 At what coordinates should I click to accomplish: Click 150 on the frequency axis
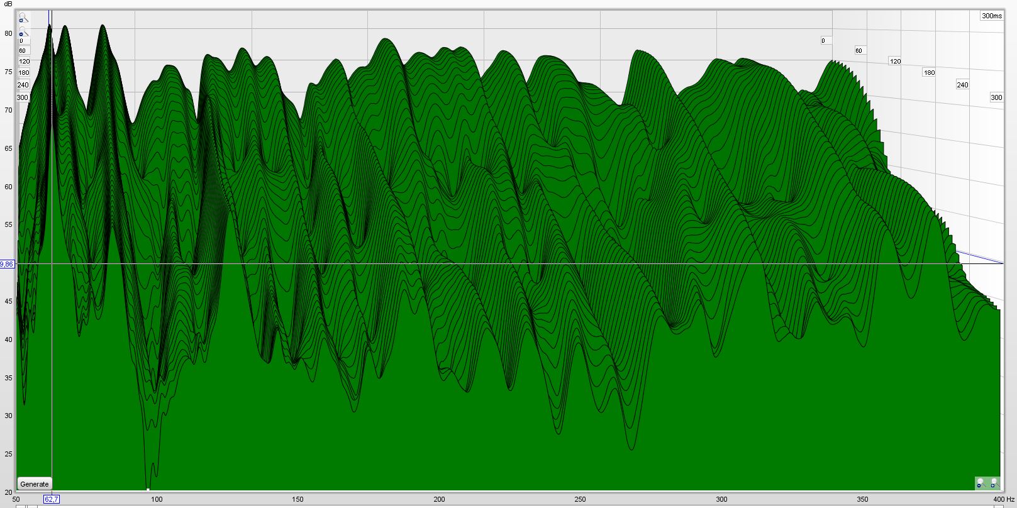297,499
